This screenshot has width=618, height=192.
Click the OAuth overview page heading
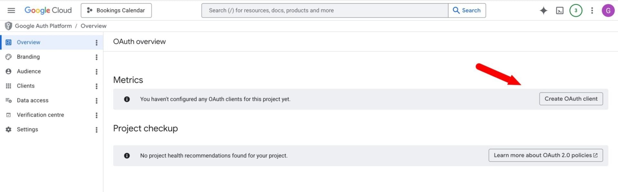[x=139, y=42]
